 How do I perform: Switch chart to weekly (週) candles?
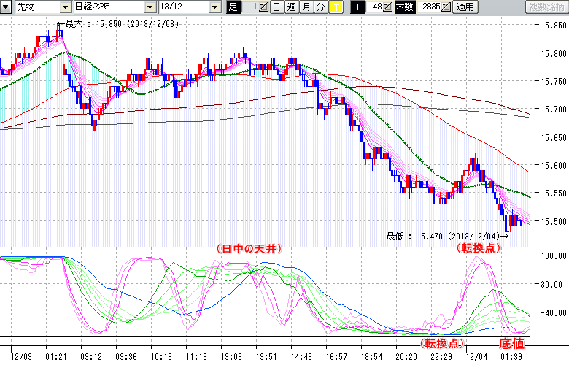pos(291,7)
